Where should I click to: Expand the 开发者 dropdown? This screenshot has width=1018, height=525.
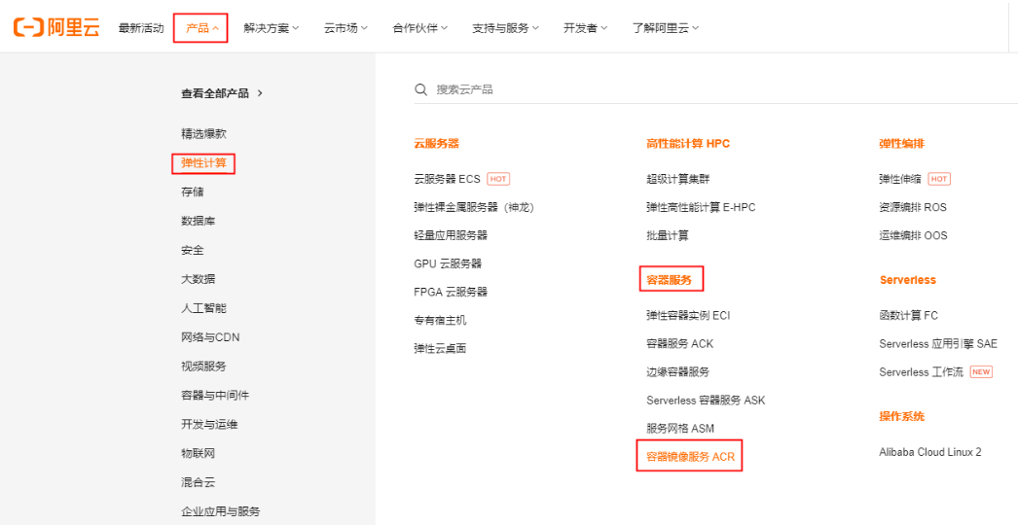(x=585, y=28)
